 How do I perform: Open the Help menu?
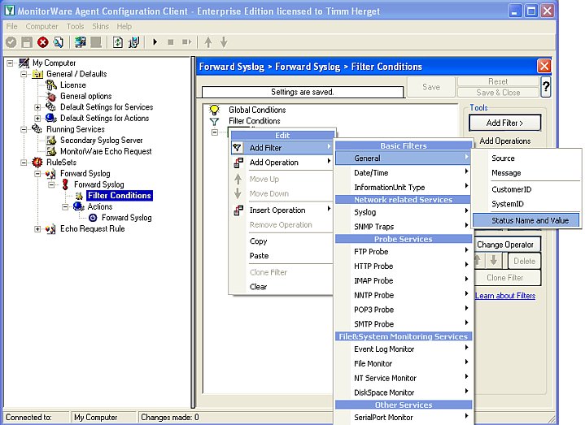124,27
